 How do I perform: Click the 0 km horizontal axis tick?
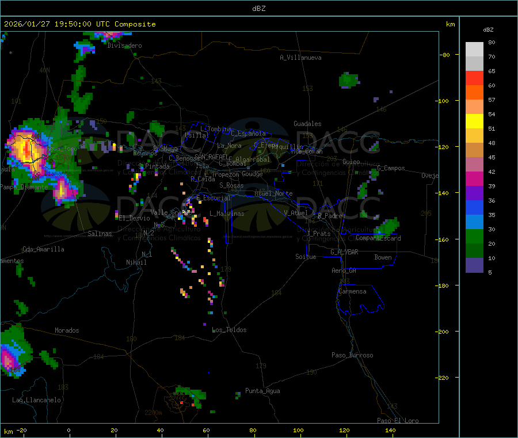click(68, 430)
